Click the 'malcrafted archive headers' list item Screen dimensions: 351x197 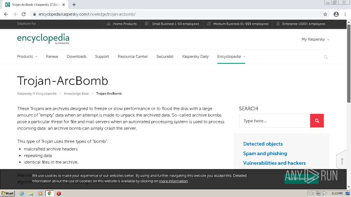[x=51, y=149]
